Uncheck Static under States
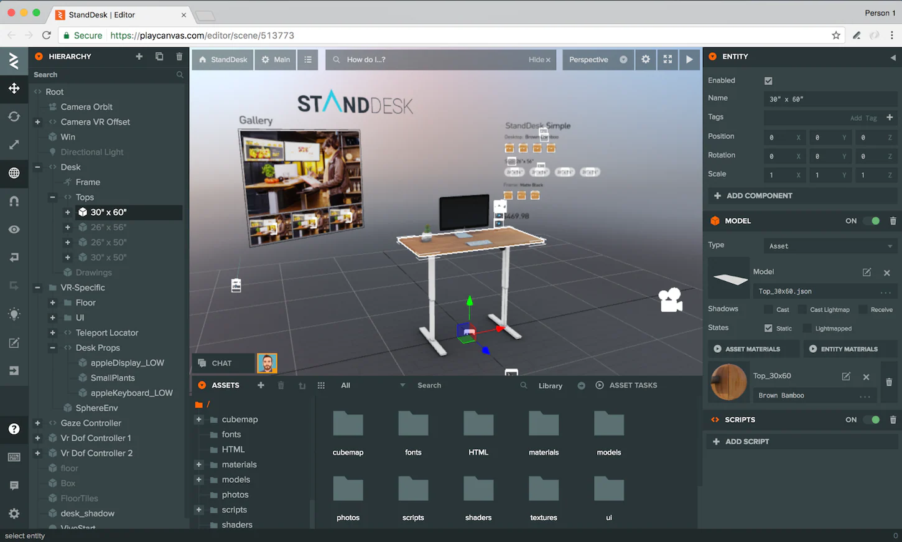 [769, 328]
